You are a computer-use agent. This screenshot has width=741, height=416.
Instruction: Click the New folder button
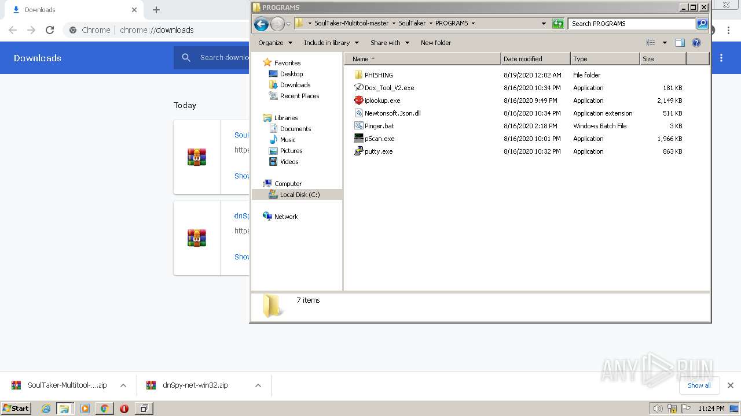click(436, 43)
